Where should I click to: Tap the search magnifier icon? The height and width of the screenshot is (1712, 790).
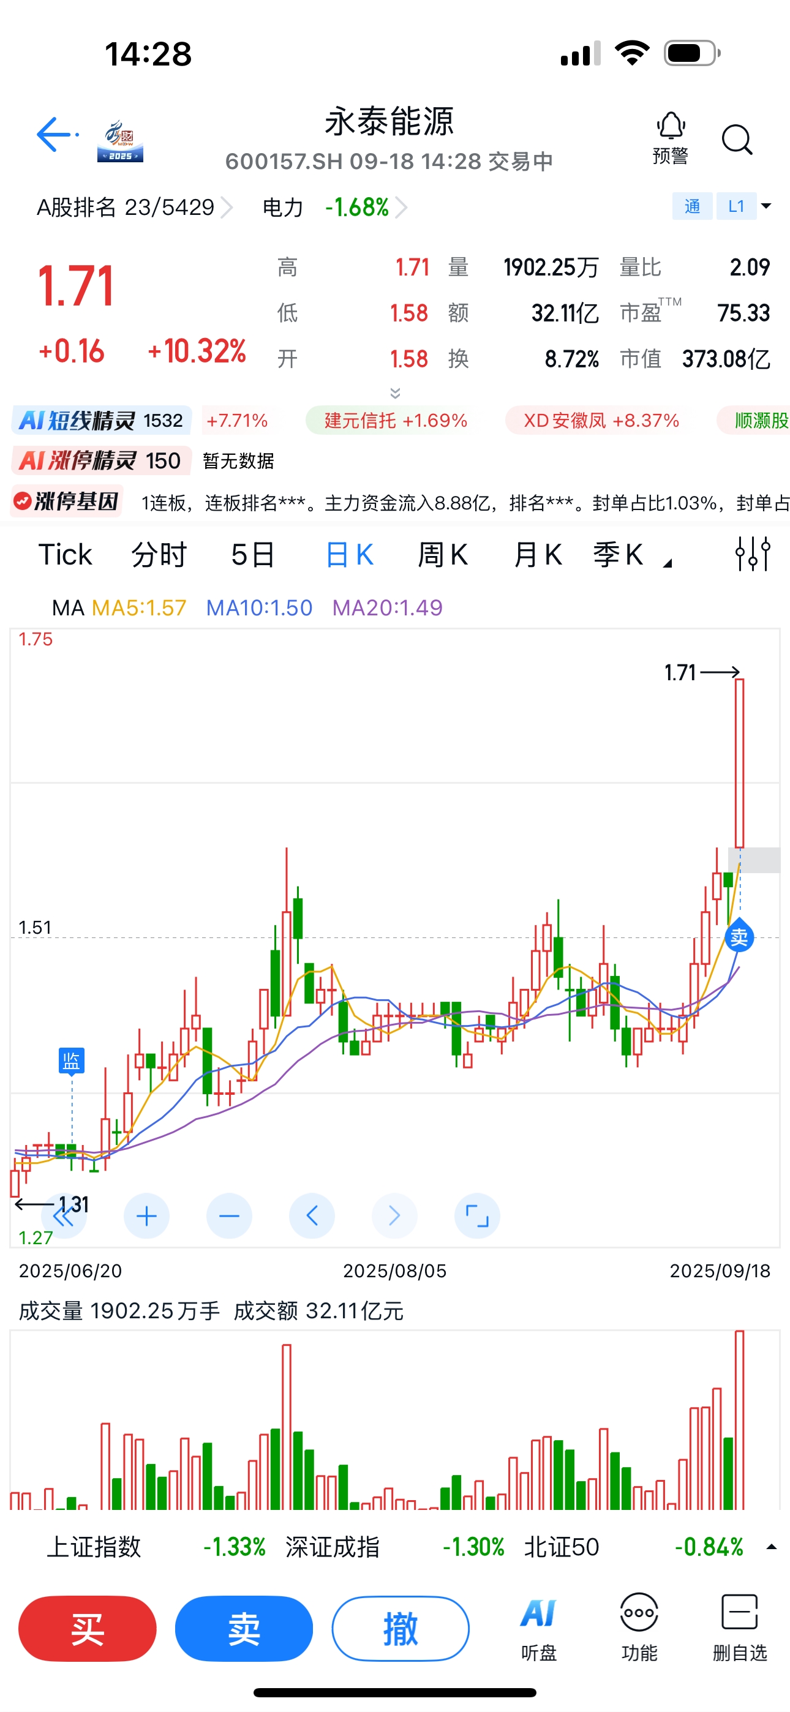[737, 140]
